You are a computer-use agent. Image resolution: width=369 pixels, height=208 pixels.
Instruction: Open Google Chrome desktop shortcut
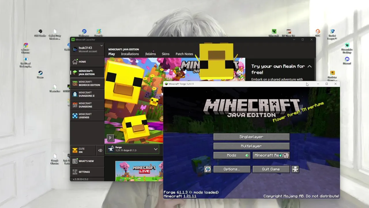click(55, 159)
